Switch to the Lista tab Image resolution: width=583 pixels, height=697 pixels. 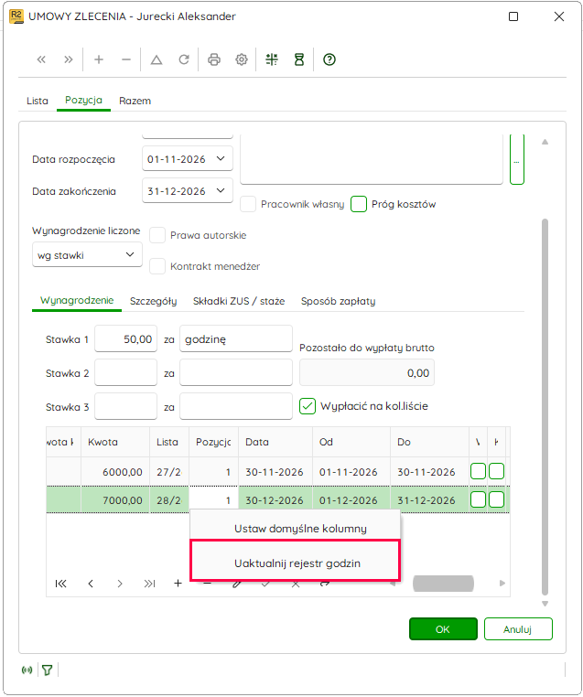click(38, 101)
